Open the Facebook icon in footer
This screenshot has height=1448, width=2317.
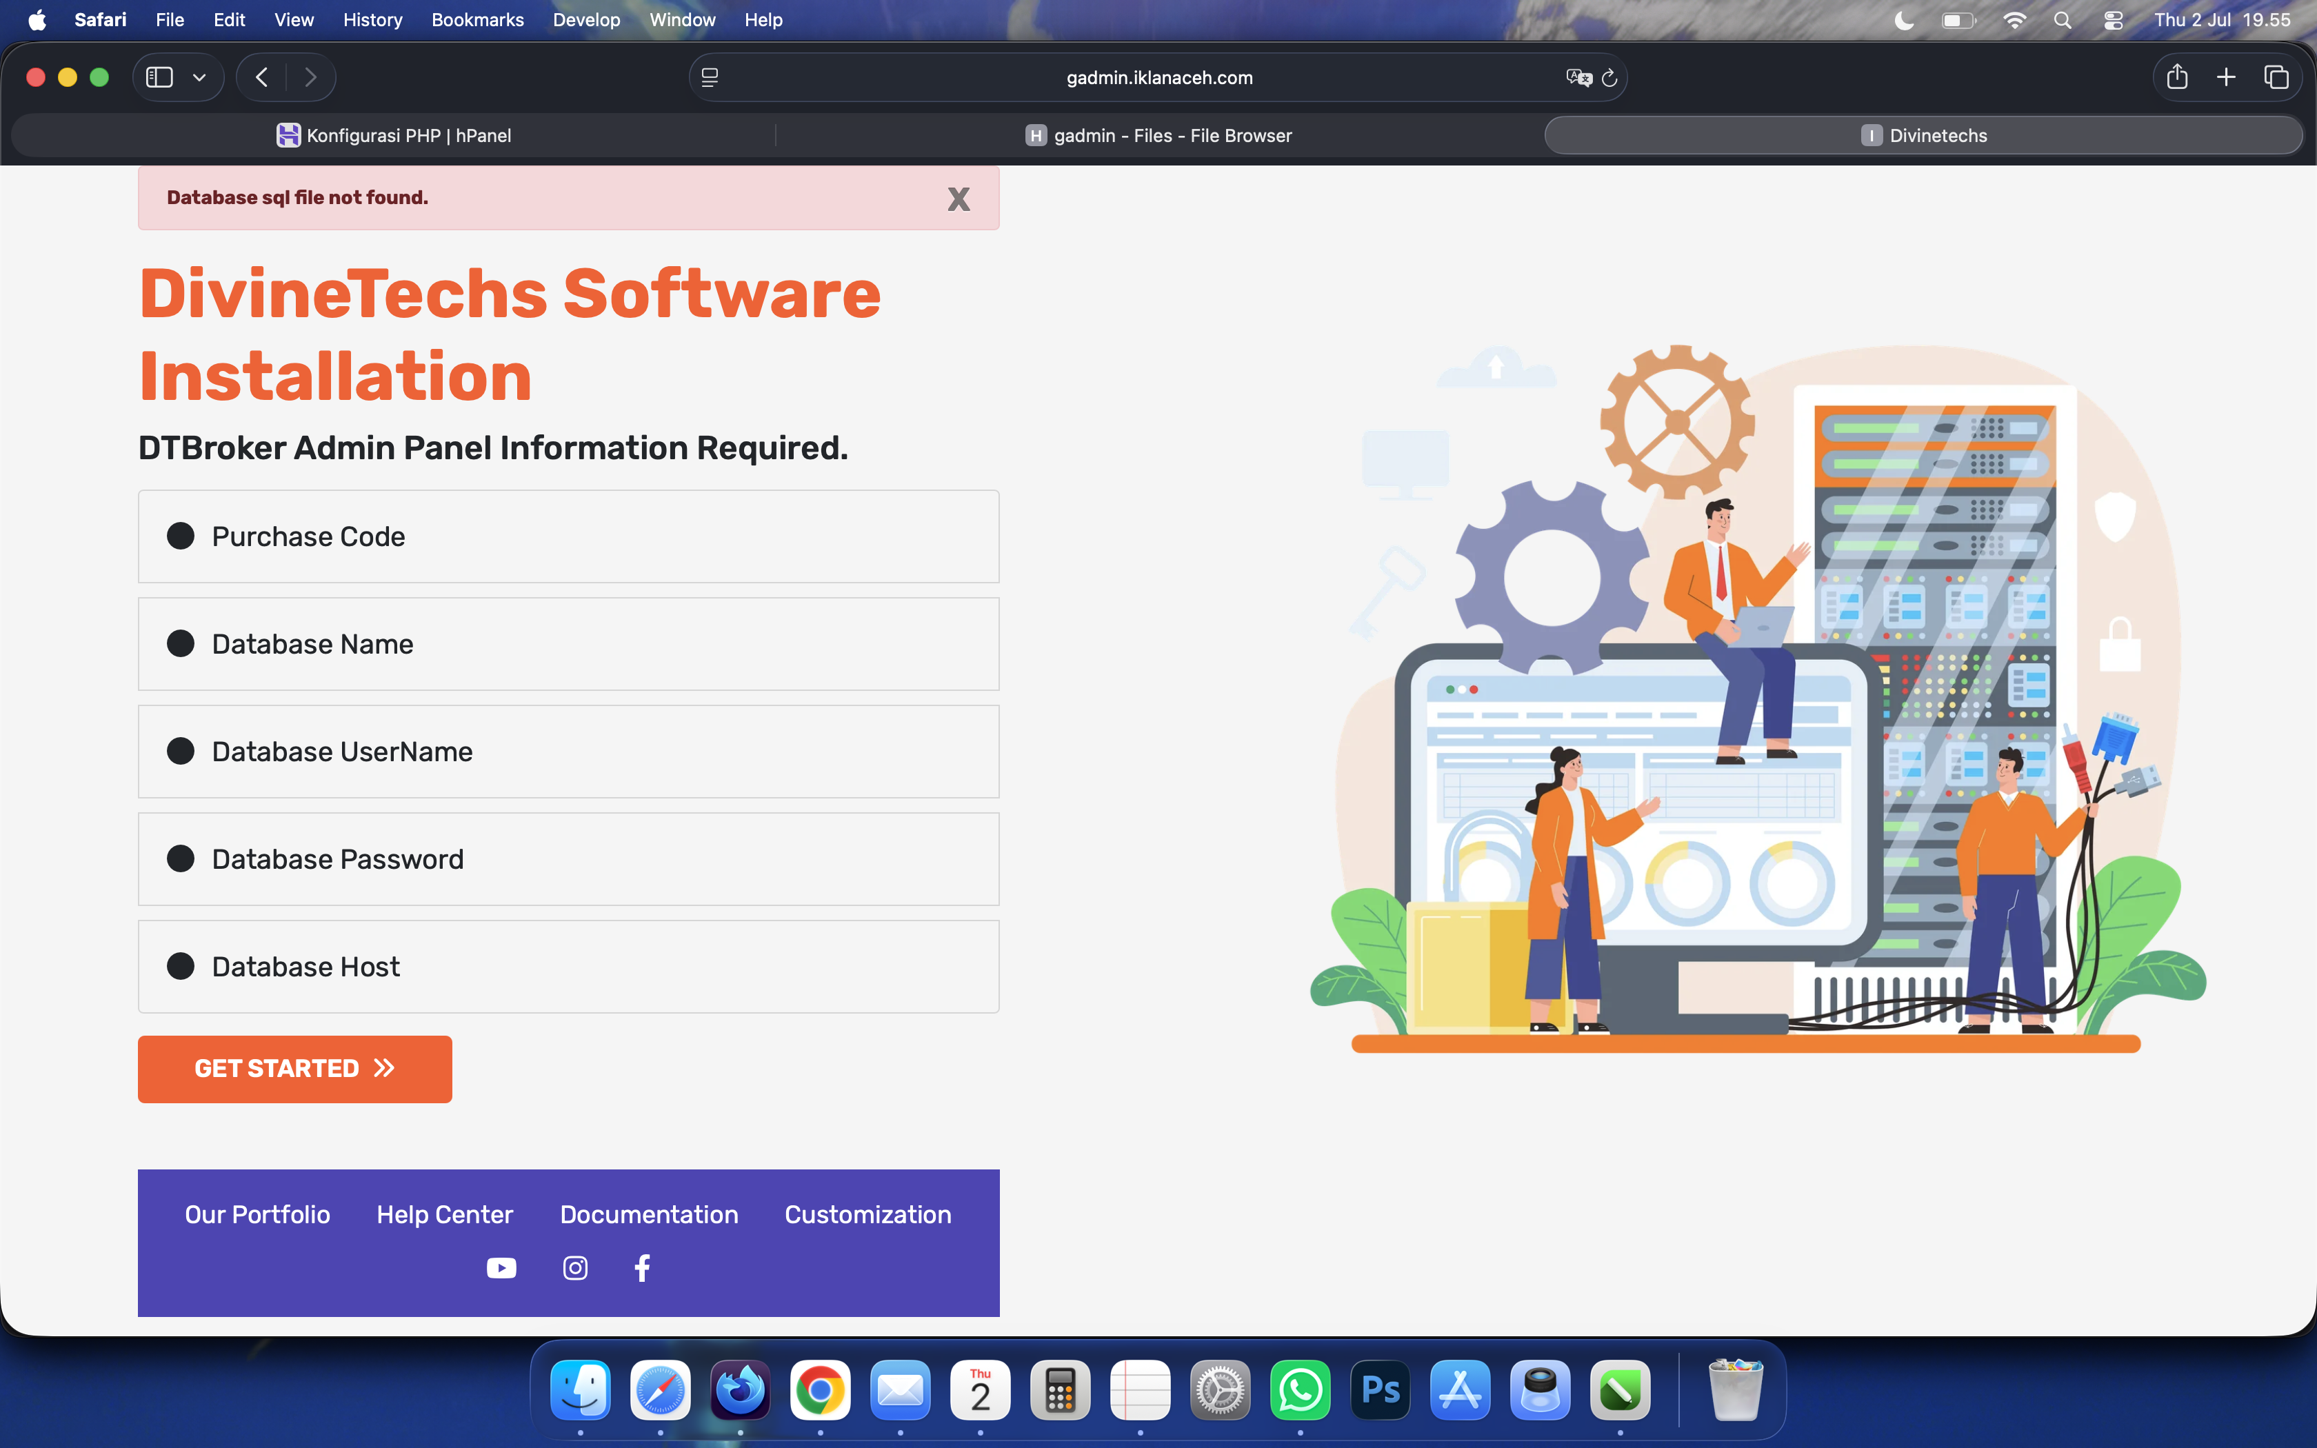(x=643, y=1268)
